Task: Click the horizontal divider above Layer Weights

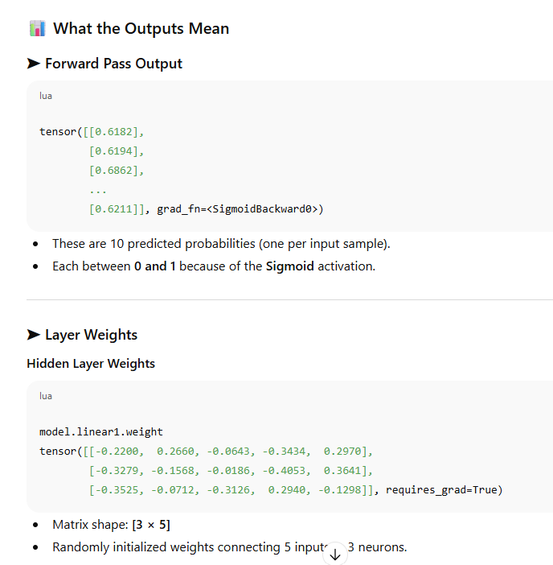Action: point(289,299)
